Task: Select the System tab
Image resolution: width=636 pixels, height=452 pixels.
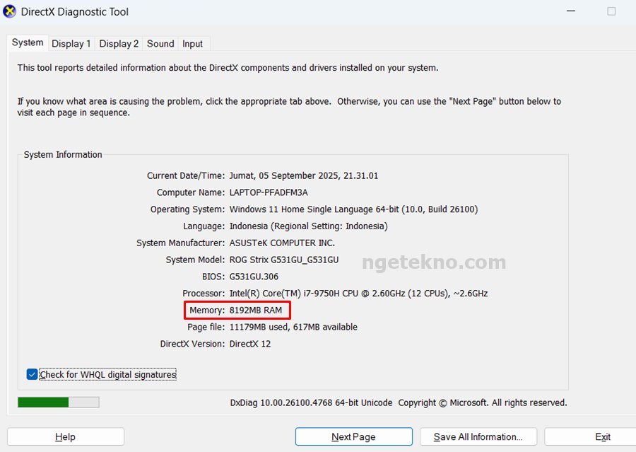Action: (28, 43)
